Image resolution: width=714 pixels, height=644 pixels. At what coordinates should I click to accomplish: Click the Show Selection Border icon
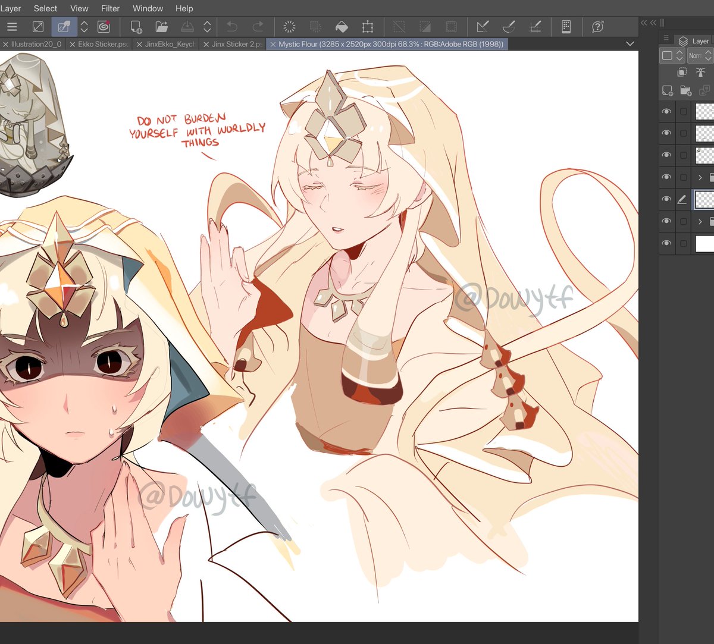click(452, 27)
